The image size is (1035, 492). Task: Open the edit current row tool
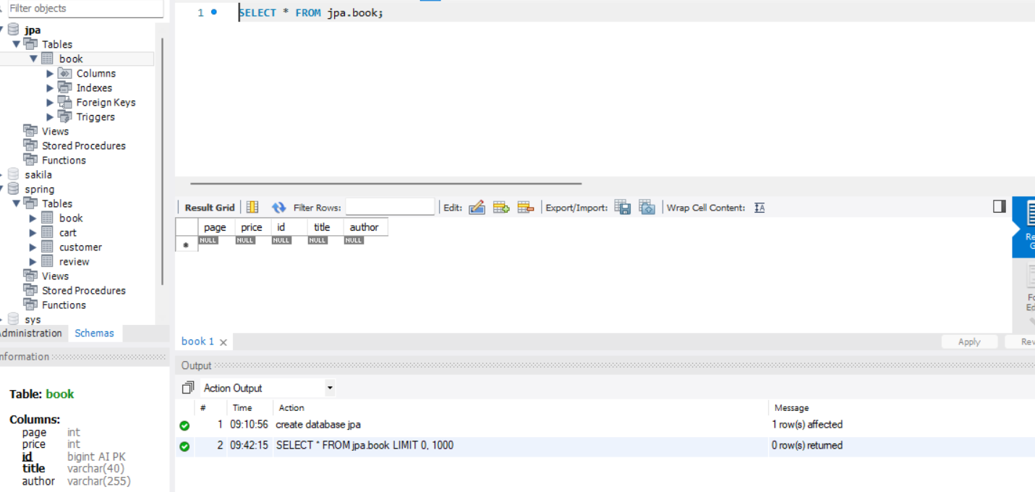pos(477,207)
